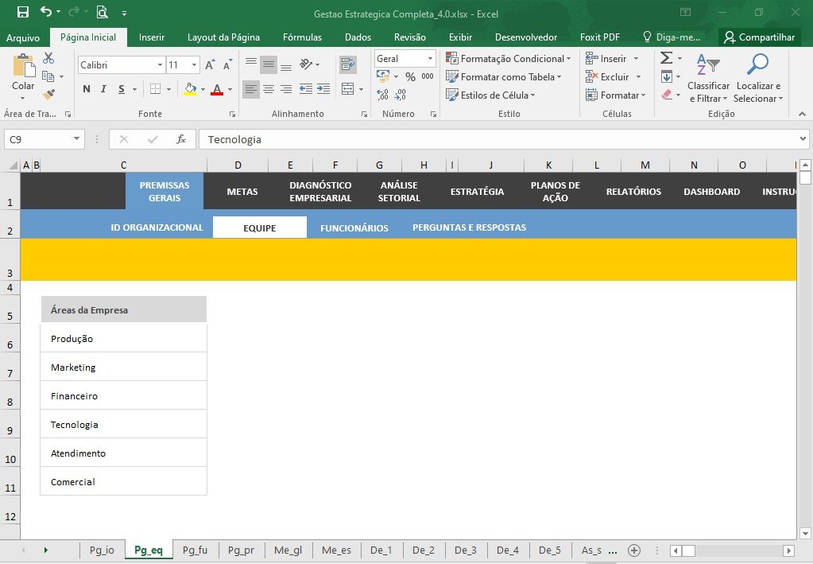This screenshot has height=564, width=813.
Task: Click the yellow fill color bucket
Action: pyautogui.click(x=190, y=89)
